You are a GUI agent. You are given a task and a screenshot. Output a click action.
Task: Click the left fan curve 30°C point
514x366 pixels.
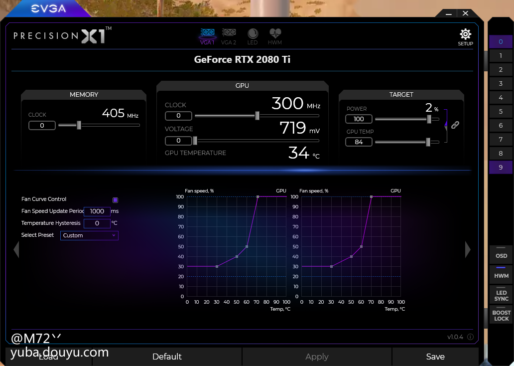(x=217, y=267)
